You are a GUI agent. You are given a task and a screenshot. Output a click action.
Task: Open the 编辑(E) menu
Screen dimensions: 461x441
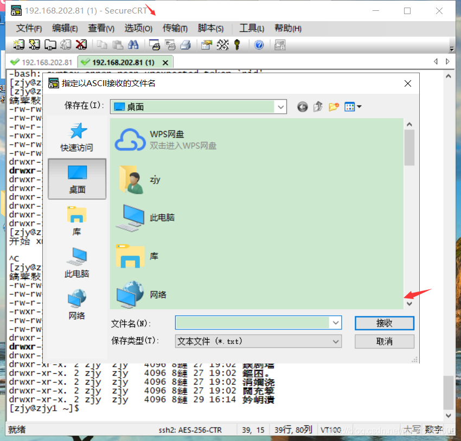[65, 29]
